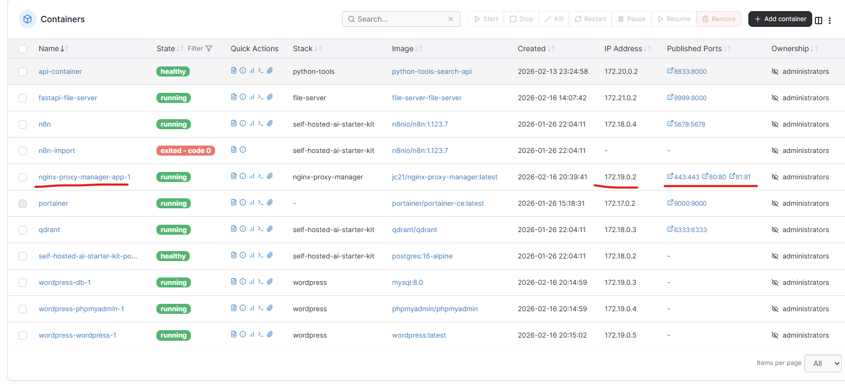Open logs for api-container

point(234,71)
